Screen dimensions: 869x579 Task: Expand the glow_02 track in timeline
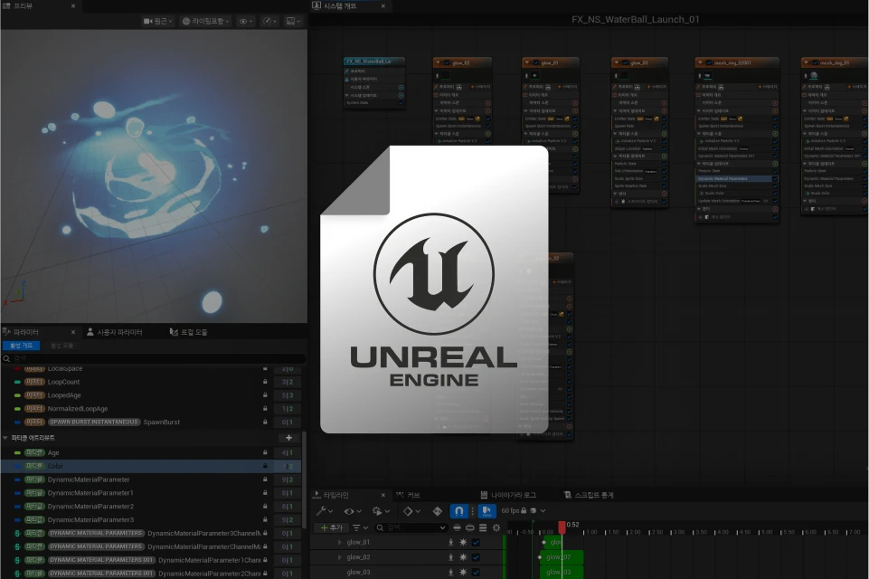(340, 556)
